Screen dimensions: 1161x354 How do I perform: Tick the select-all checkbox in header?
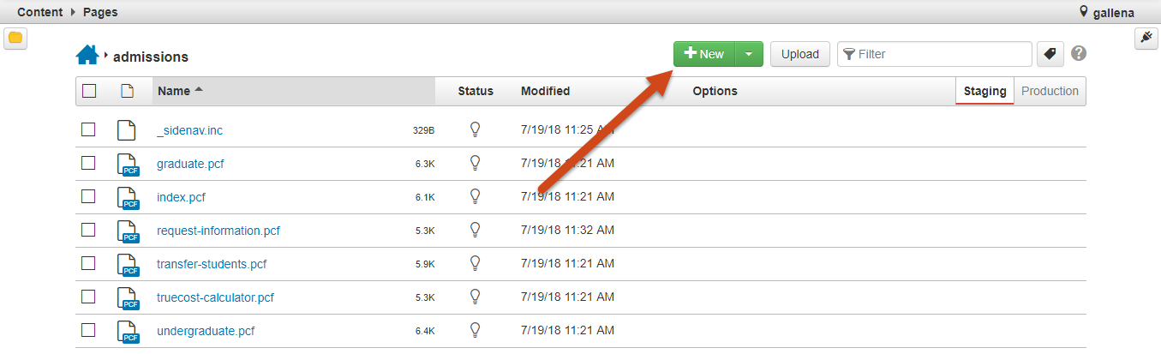tap(89, 91)
